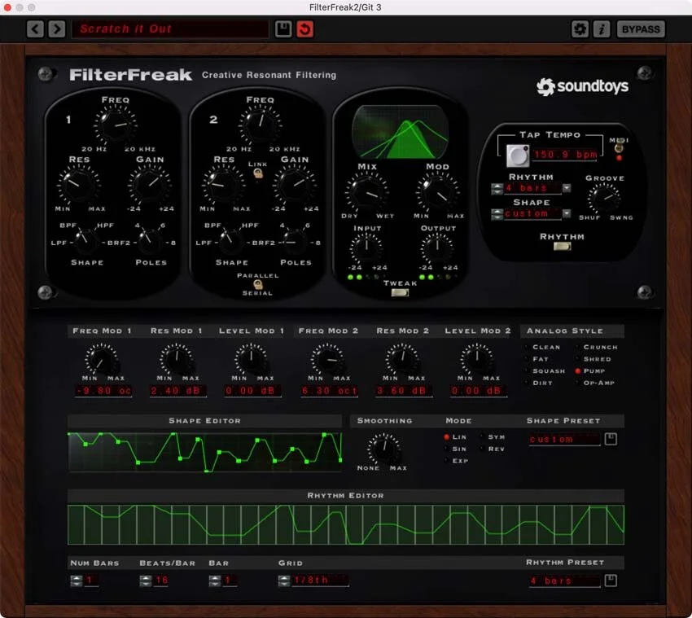The image size is (692, 618).
Task: Click the filter response graph display
Action: click(400, 132)
